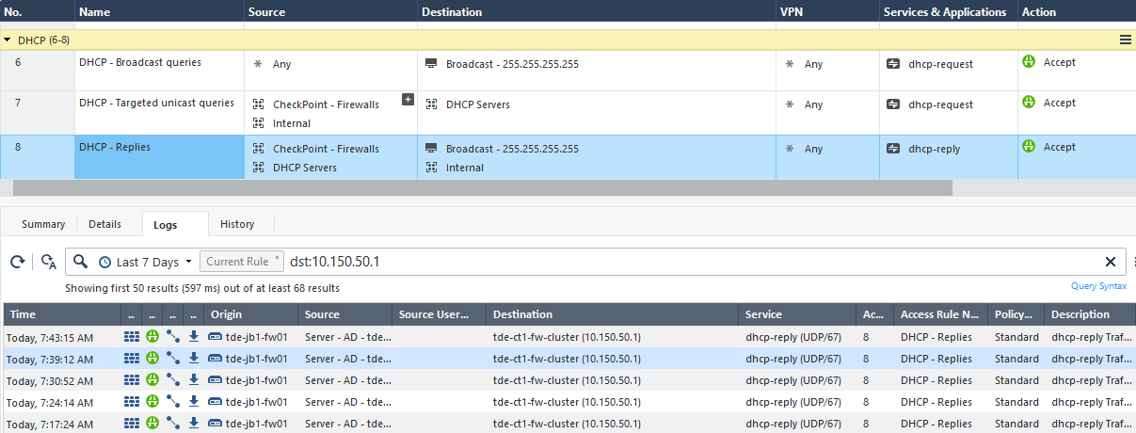Open the Last 7 Days time range dropdown

coord(145,262)
